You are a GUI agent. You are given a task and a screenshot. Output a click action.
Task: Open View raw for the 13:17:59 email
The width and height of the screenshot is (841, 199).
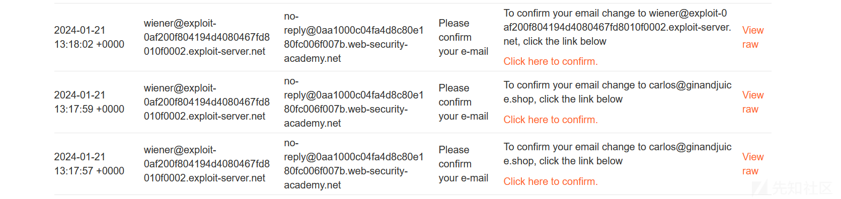[752, 102]
